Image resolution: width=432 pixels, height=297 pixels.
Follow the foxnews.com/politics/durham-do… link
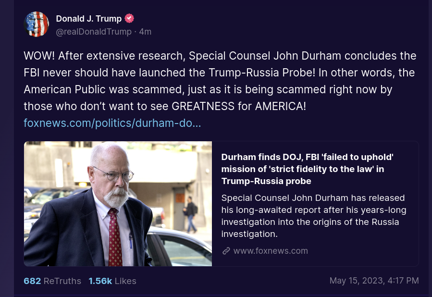coord(112,123)
